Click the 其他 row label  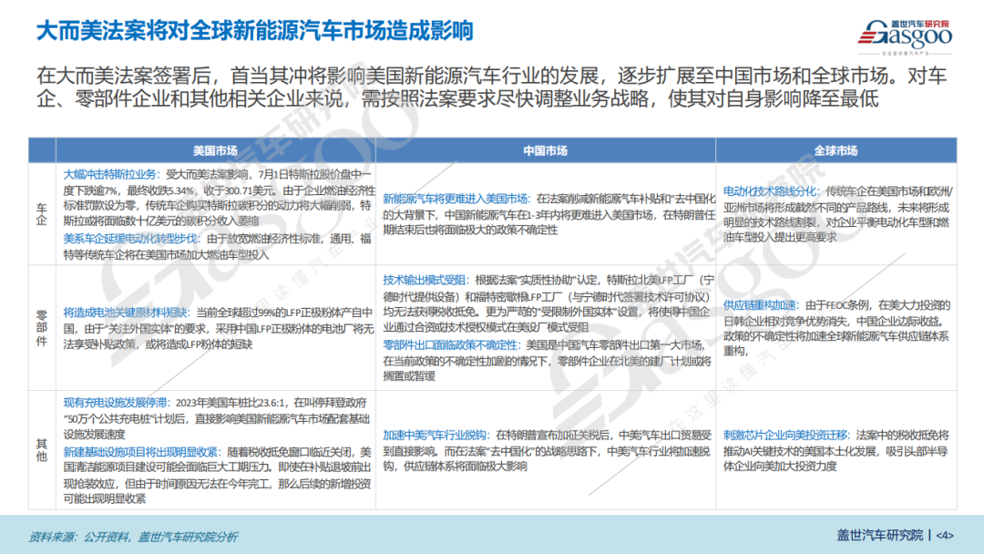click(42, 450)
